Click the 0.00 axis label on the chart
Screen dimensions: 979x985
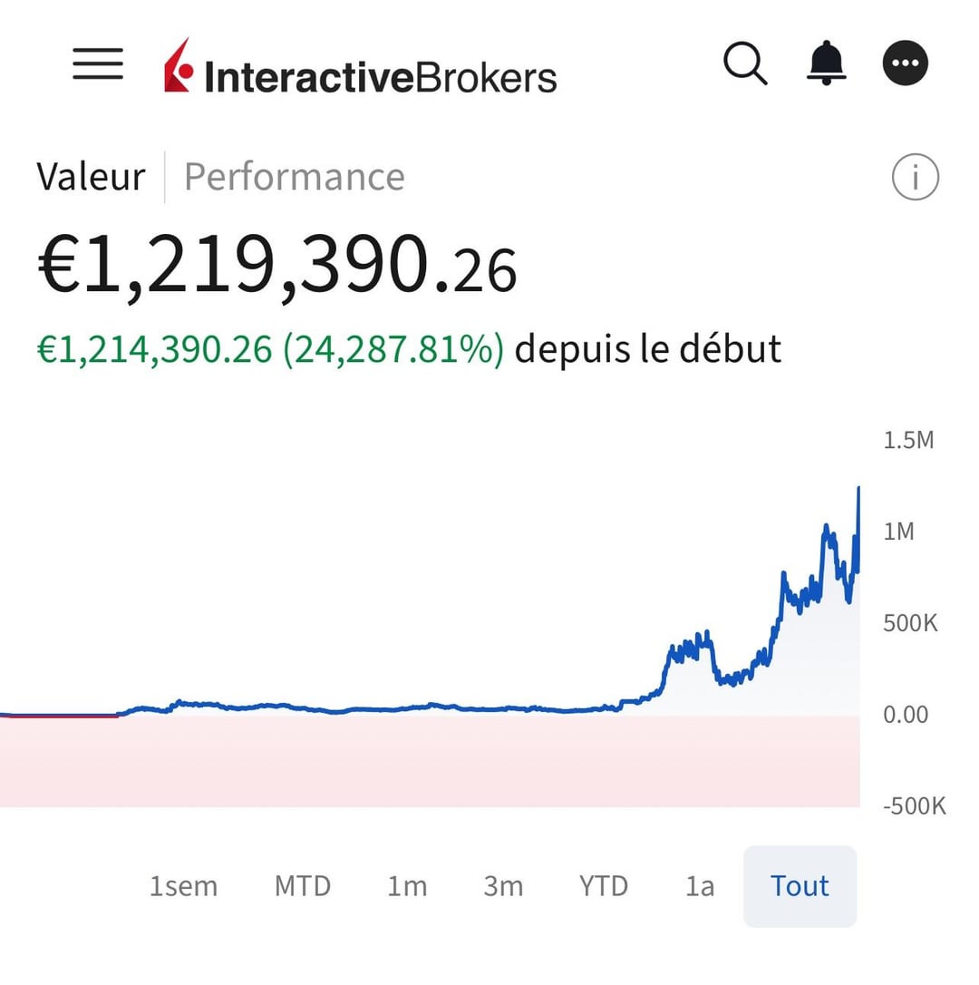(x=906, y=715)
